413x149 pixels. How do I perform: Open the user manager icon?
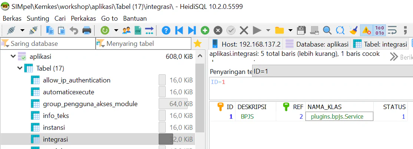[x=127, y=30]
